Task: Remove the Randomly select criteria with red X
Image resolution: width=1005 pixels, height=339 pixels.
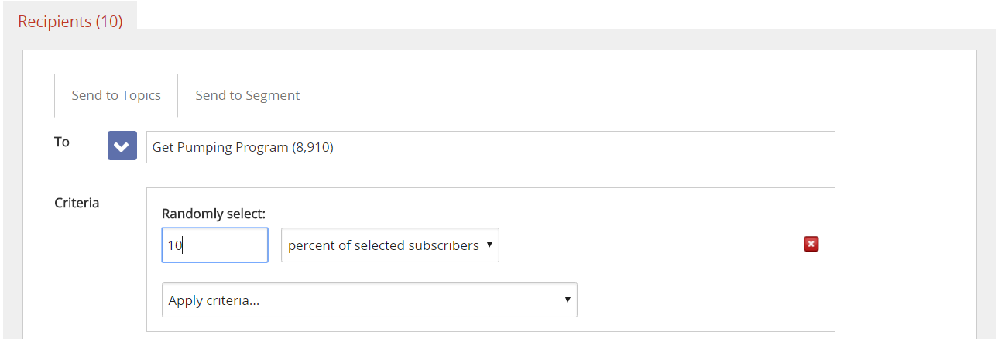Action: (811, 245)
